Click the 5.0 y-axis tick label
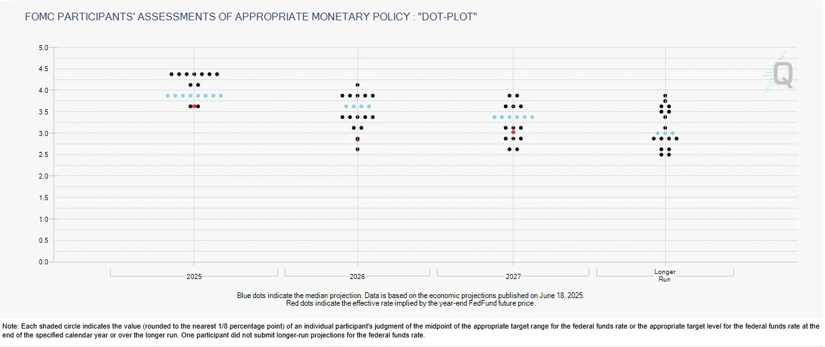This screenshot has width=825, height=347. 43,48
